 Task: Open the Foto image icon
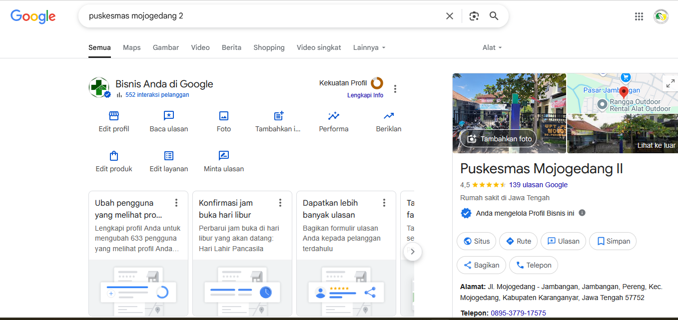point(224,116)
